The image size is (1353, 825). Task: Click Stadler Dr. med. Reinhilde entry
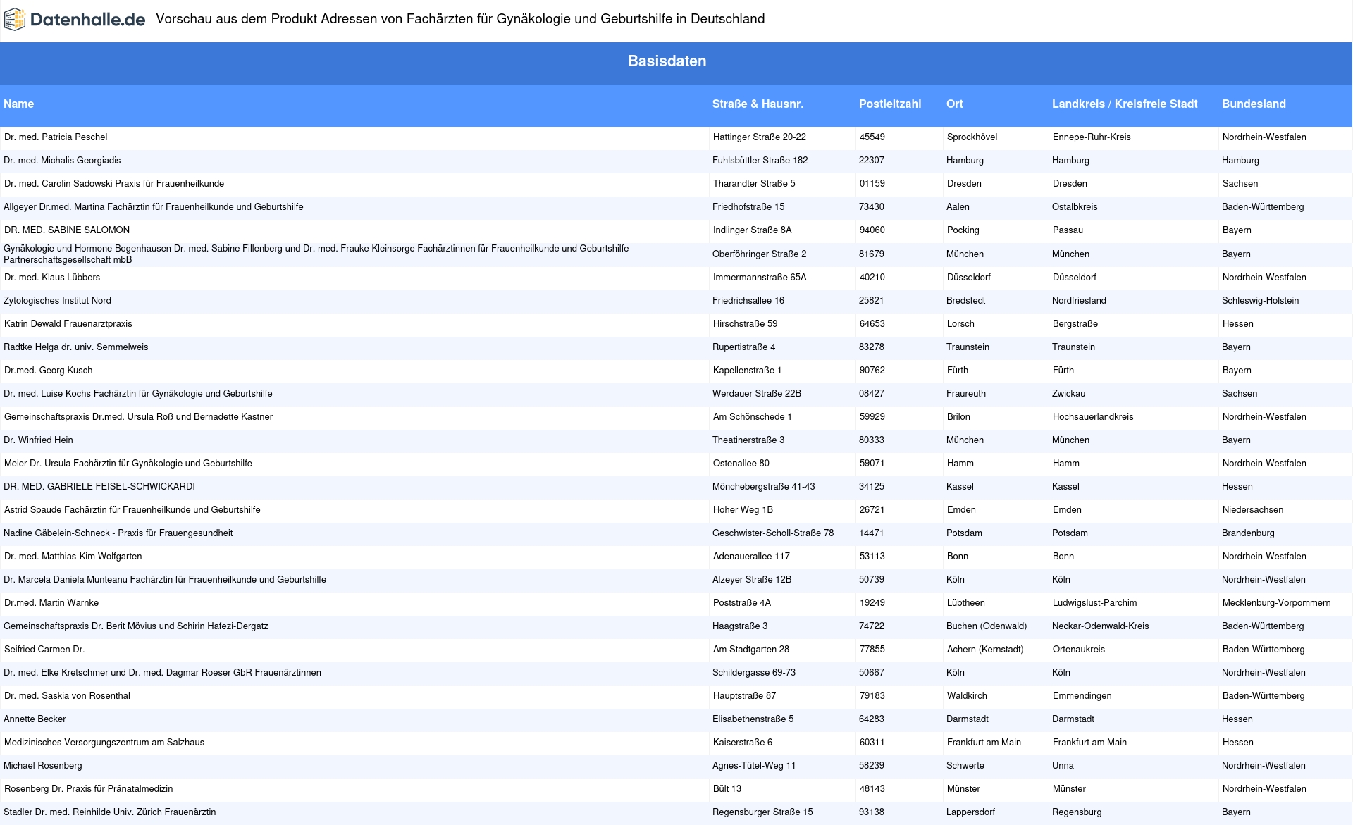(x=110, y=812)
